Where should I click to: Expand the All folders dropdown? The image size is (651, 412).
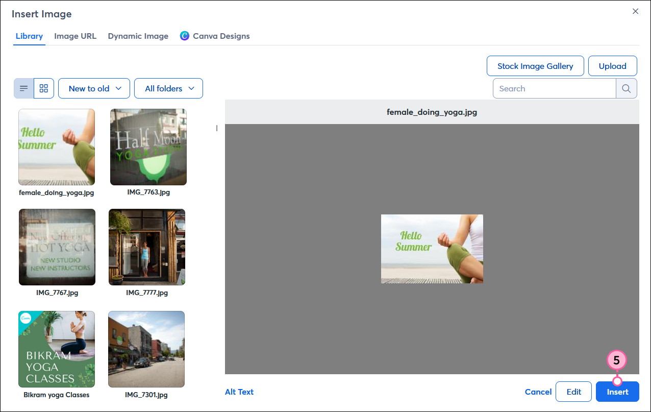pyautogui.click(x=168, y=88)
